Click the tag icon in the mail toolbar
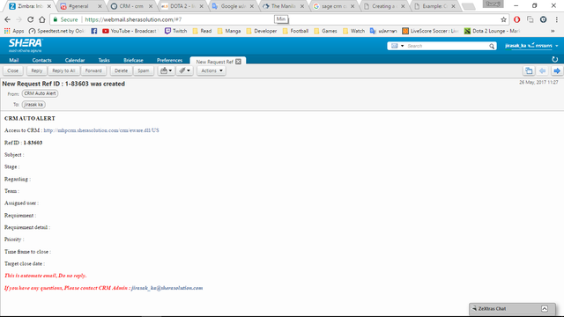This screenshot has height=317, width=564. 182,70
